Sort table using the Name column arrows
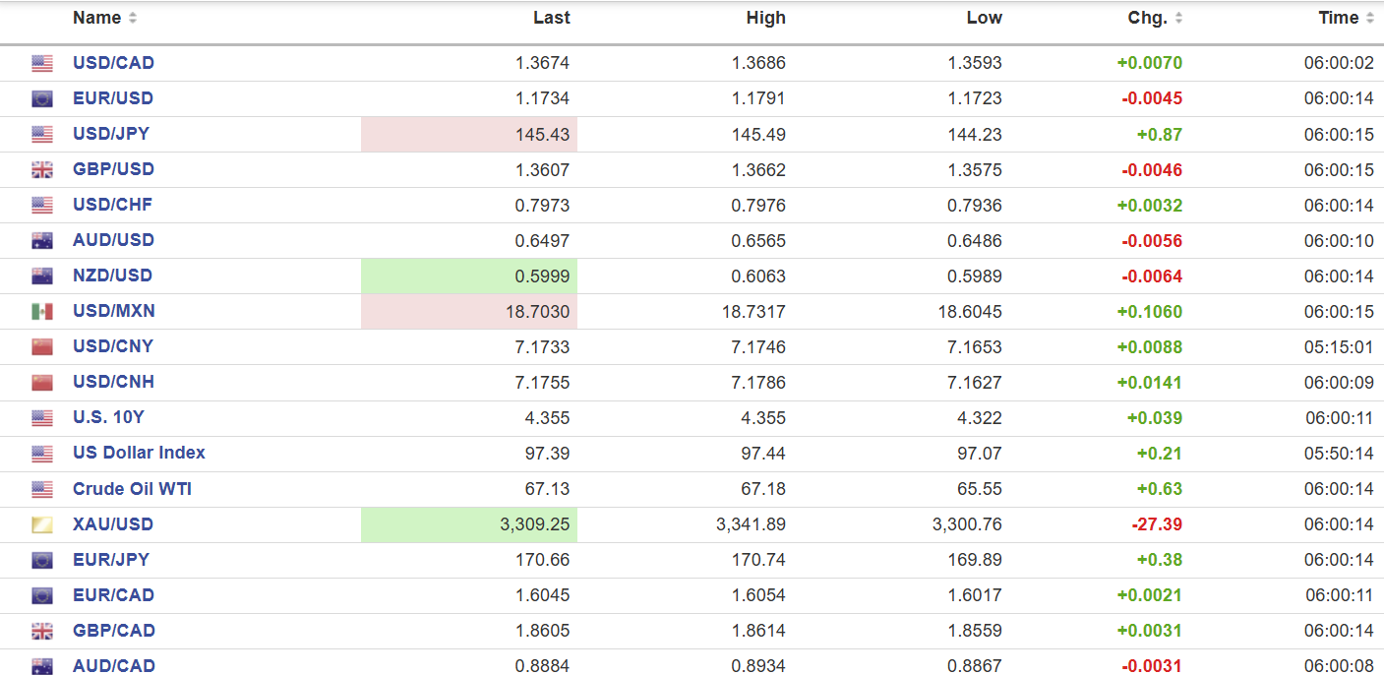1384x675 pixels. click(x=133, y=18)
